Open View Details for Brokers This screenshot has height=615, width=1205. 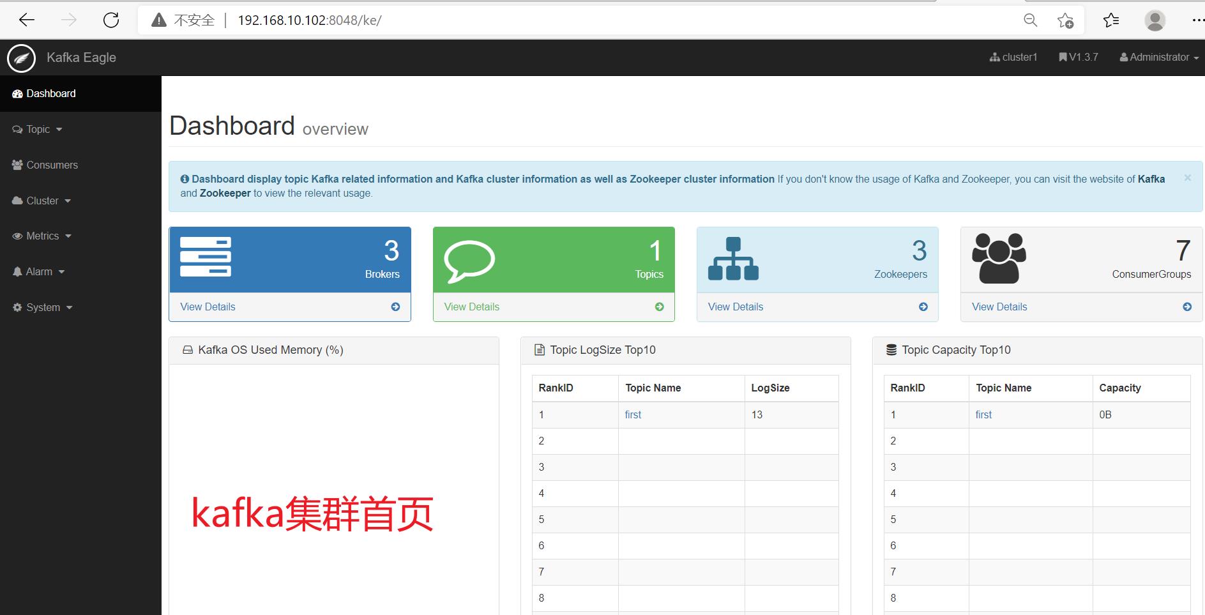208,307
